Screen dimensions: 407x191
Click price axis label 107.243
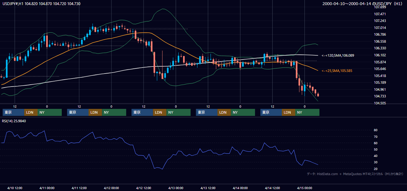point(380,21)
